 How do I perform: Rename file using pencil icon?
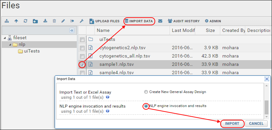pyautogui.click(x=63, y=21)
